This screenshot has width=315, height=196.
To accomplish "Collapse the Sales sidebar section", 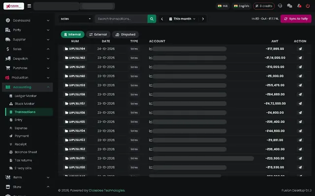I will (28, 49).
